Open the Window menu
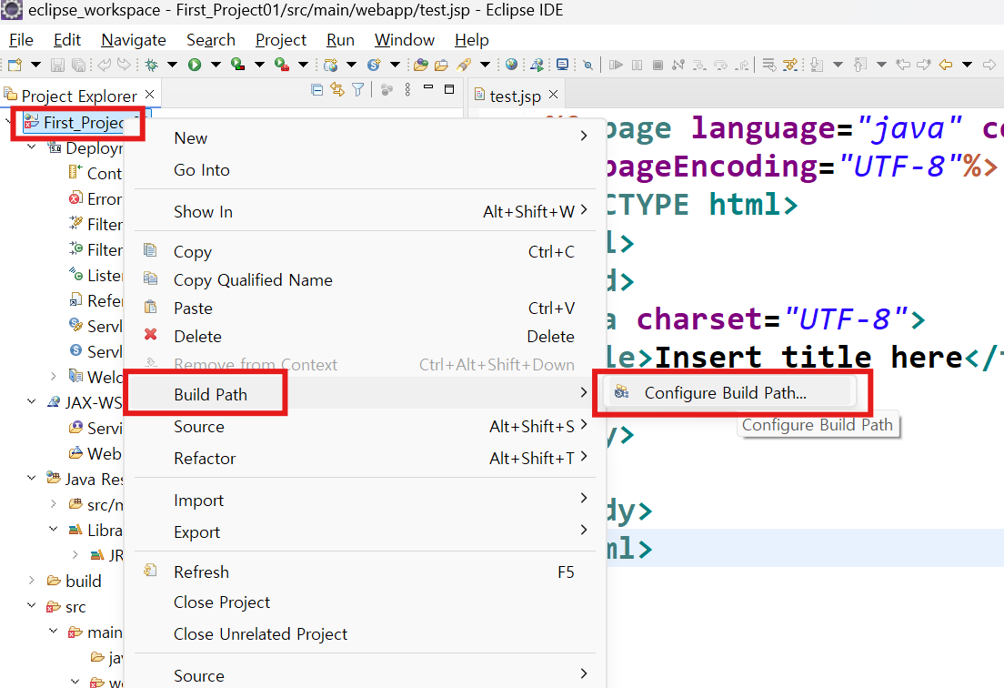Image resolution: width=1004 pixels, height=688 pixels. pyautogui.click(x=404, y=40)
